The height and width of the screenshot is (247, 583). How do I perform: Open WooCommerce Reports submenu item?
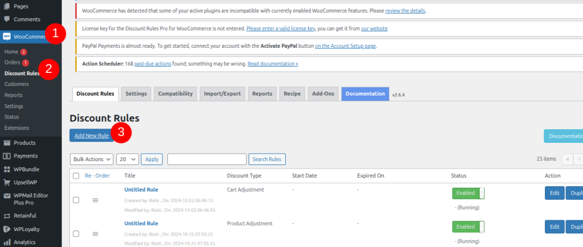click(x=14, y=95)
